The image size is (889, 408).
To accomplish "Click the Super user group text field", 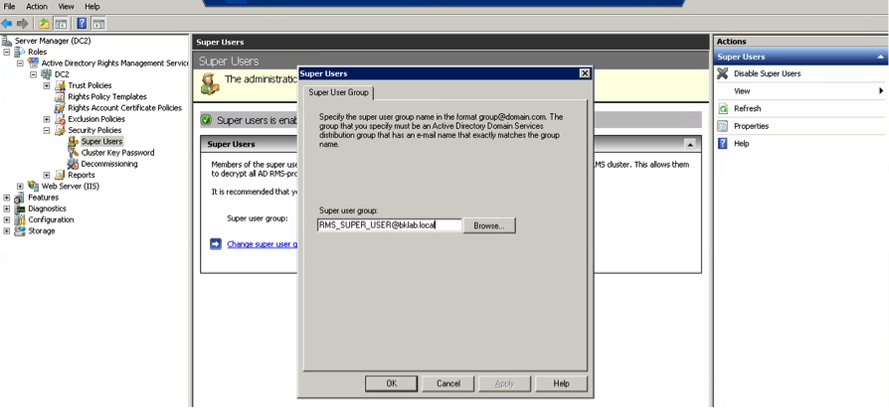I will click(389, 225).
